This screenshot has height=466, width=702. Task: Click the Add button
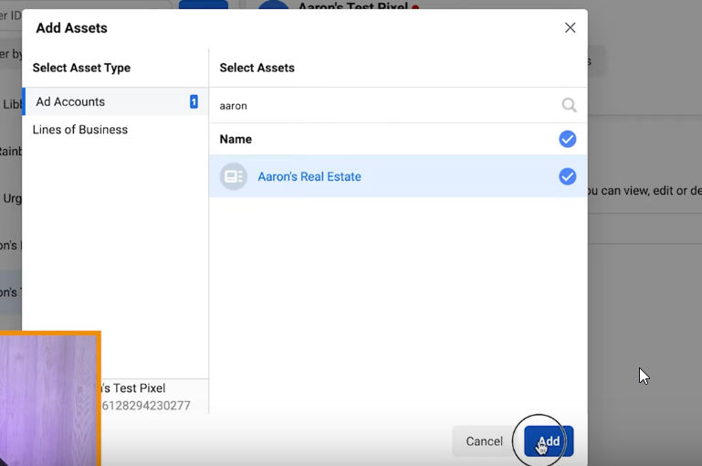point(549,441)
